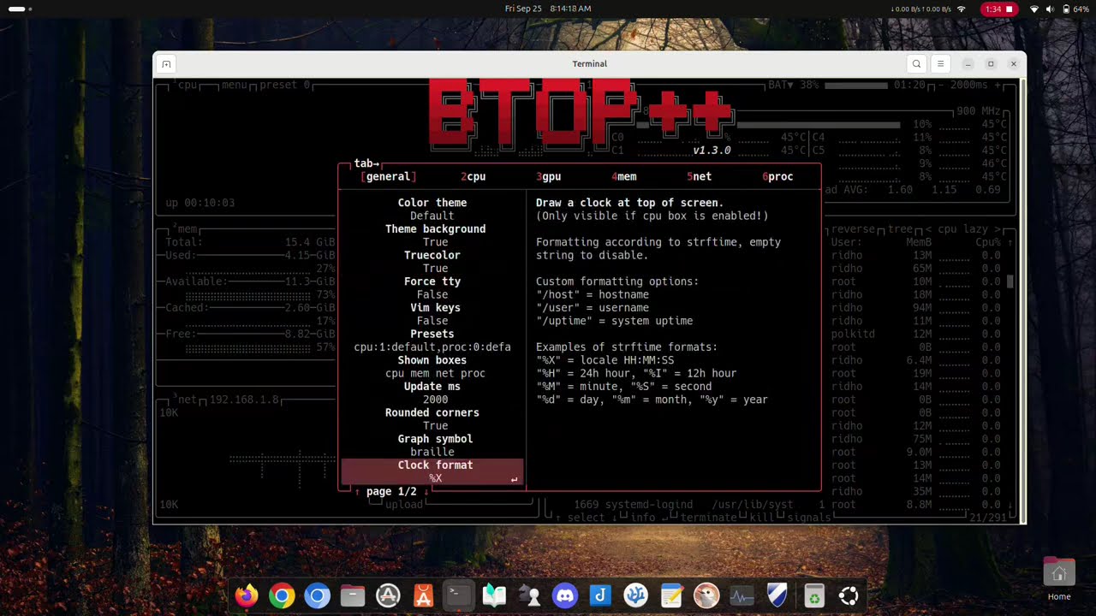Viewport: 1096px width, 616px height.
Task: Open the notepad text editor dock icon
Action: [671, 595]
